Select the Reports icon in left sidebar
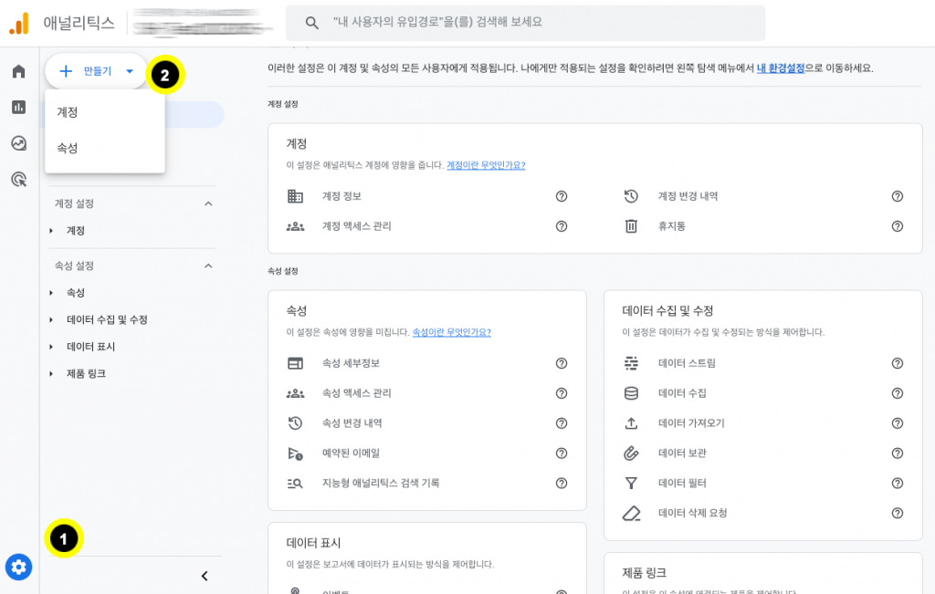This screenshot has height=594, width=935. tap(18, 107)
